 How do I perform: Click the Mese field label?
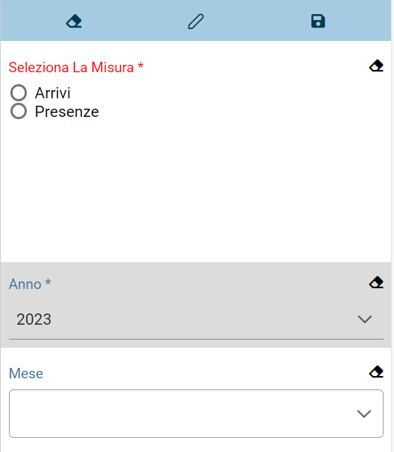point(26,373)
